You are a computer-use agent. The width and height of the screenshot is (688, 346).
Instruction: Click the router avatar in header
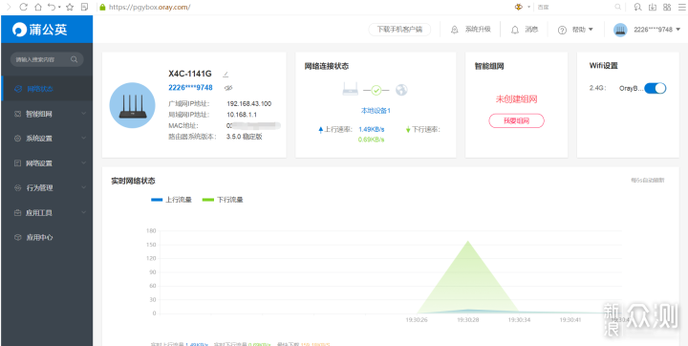tap(620, 30)
